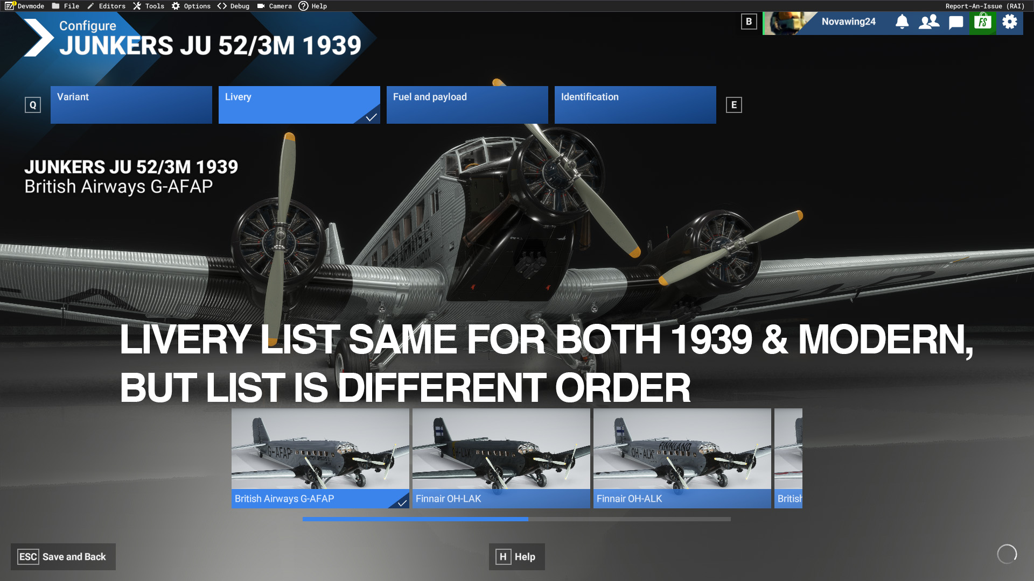The width and height of the screenshot is (1034, 581).
Task: Switch to the Identification tab
Action: 635,105
